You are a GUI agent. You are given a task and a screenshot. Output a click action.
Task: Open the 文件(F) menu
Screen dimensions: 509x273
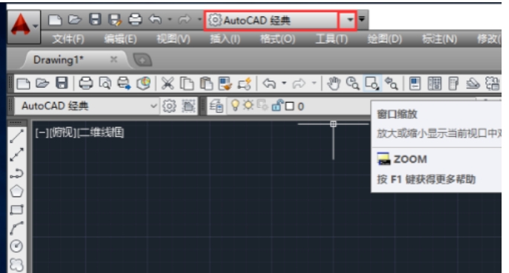coord(68,39)
